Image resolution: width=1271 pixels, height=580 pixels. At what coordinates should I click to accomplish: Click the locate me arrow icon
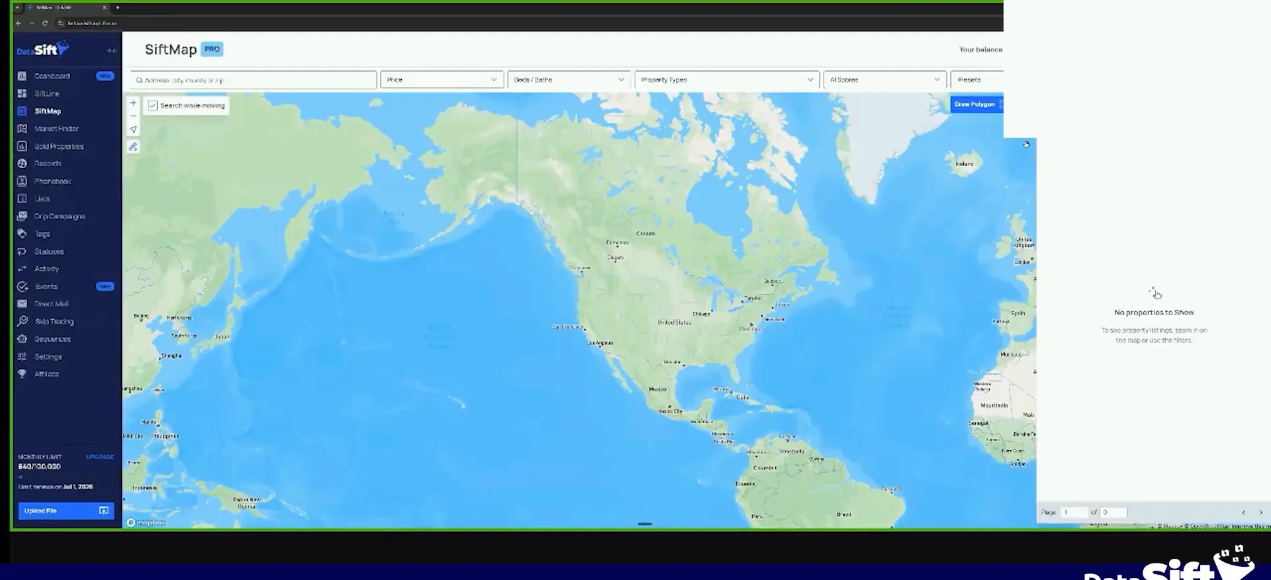point(133,130)
